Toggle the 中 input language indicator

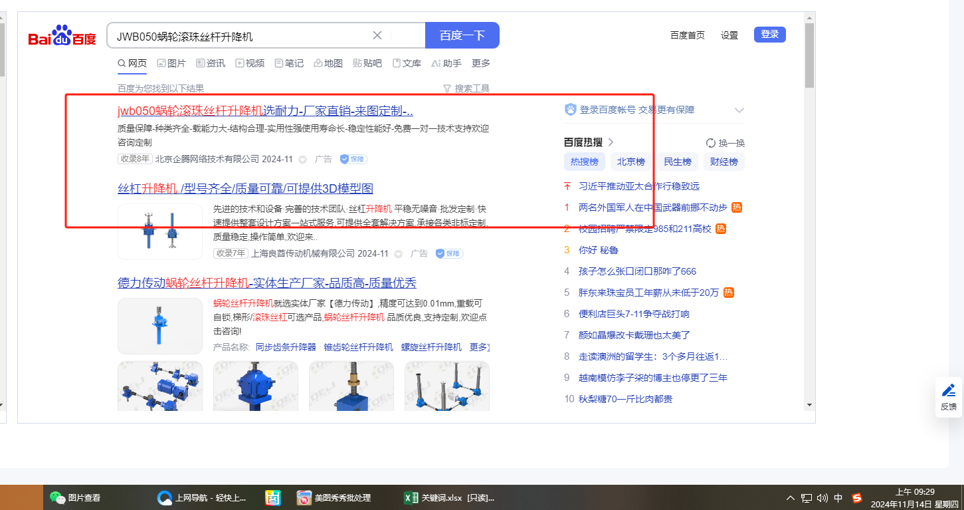point(838,498)
